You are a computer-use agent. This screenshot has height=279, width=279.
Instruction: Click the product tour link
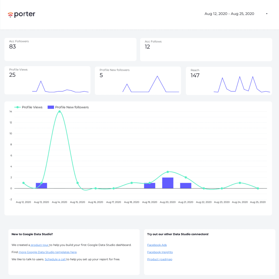click(40, 245)
